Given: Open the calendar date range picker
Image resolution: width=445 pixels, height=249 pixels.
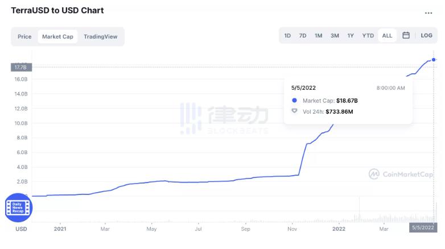Looking at the screenshot, I should coord(406,35).
